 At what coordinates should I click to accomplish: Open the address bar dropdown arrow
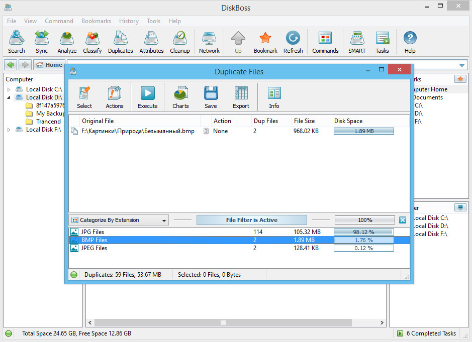tap(462, 65)
